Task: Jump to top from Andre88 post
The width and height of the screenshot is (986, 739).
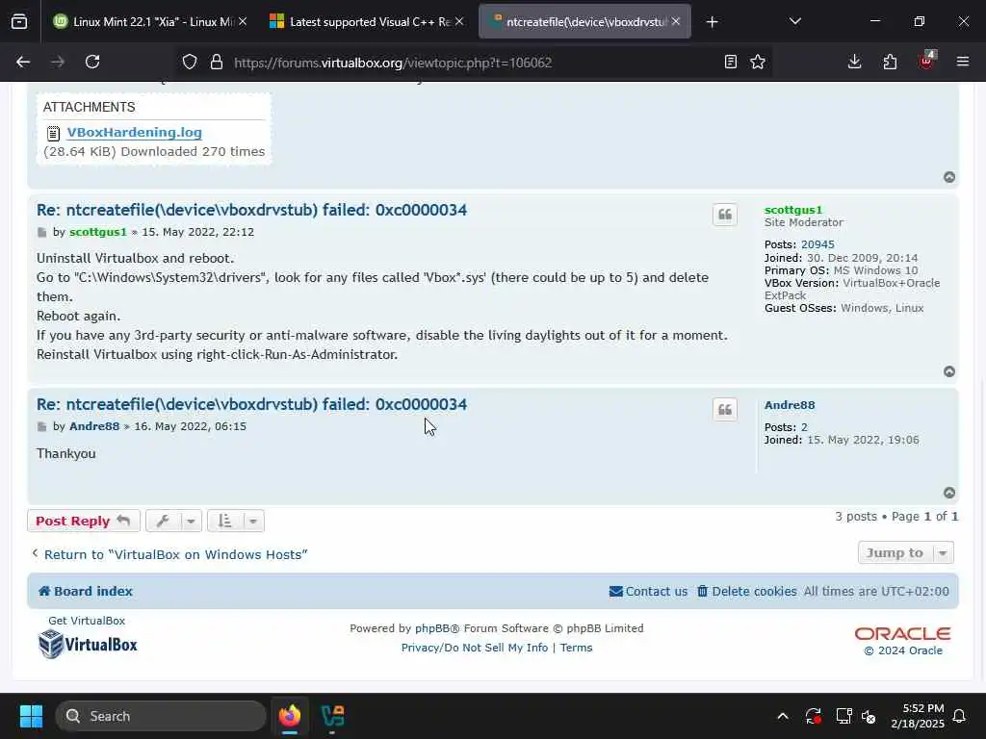Action: point(949,493)
